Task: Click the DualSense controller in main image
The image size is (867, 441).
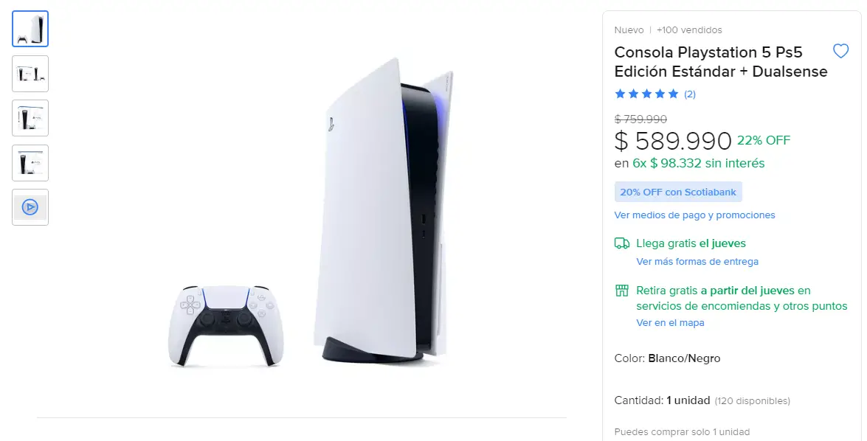Action: click(x=226, y=325)
